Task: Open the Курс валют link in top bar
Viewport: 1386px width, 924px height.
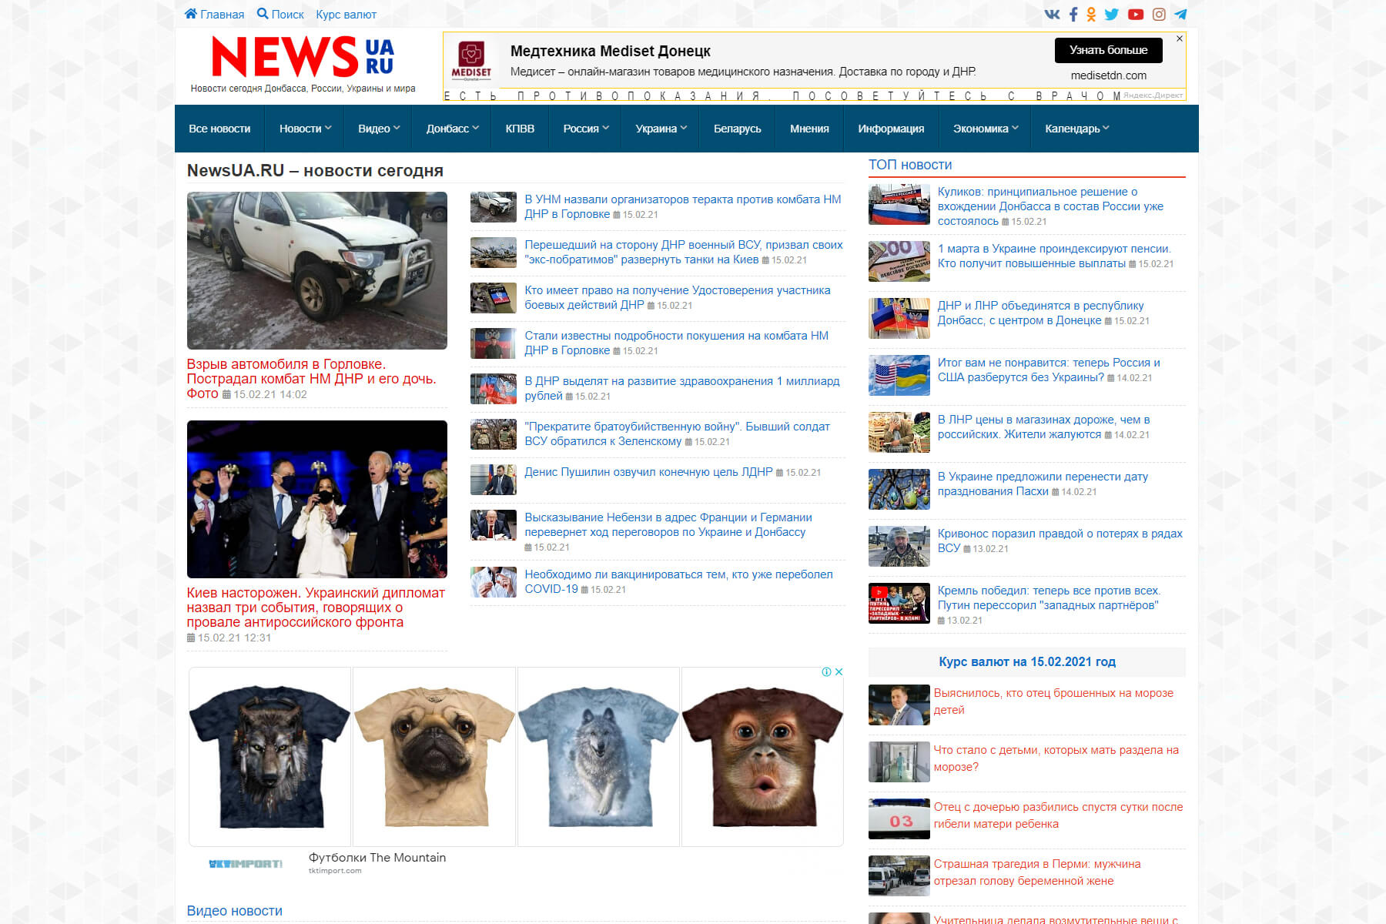Action: (x=346, y=14)
